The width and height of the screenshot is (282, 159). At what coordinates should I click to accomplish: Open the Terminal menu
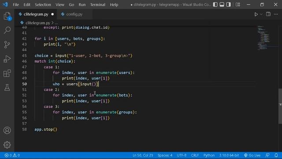coord(98,5)
